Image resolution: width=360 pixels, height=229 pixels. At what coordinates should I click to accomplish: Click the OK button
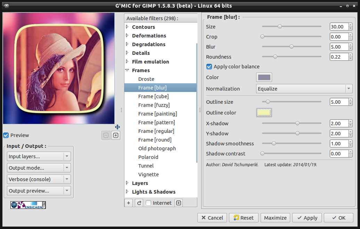[x=339, y=218]
